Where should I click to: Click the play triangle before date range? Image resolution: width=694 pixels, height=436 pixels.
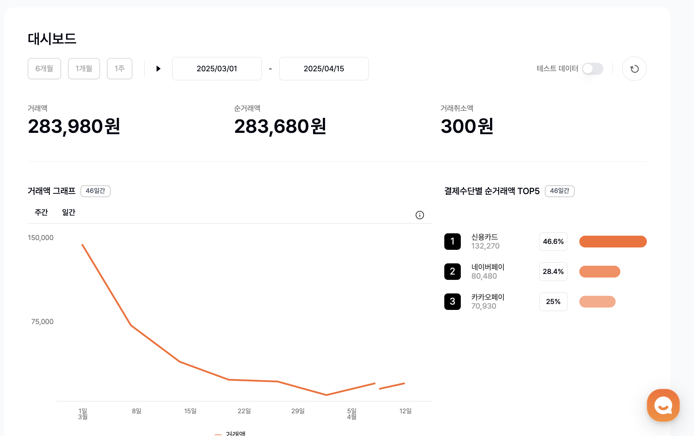(x=158, y=69)
